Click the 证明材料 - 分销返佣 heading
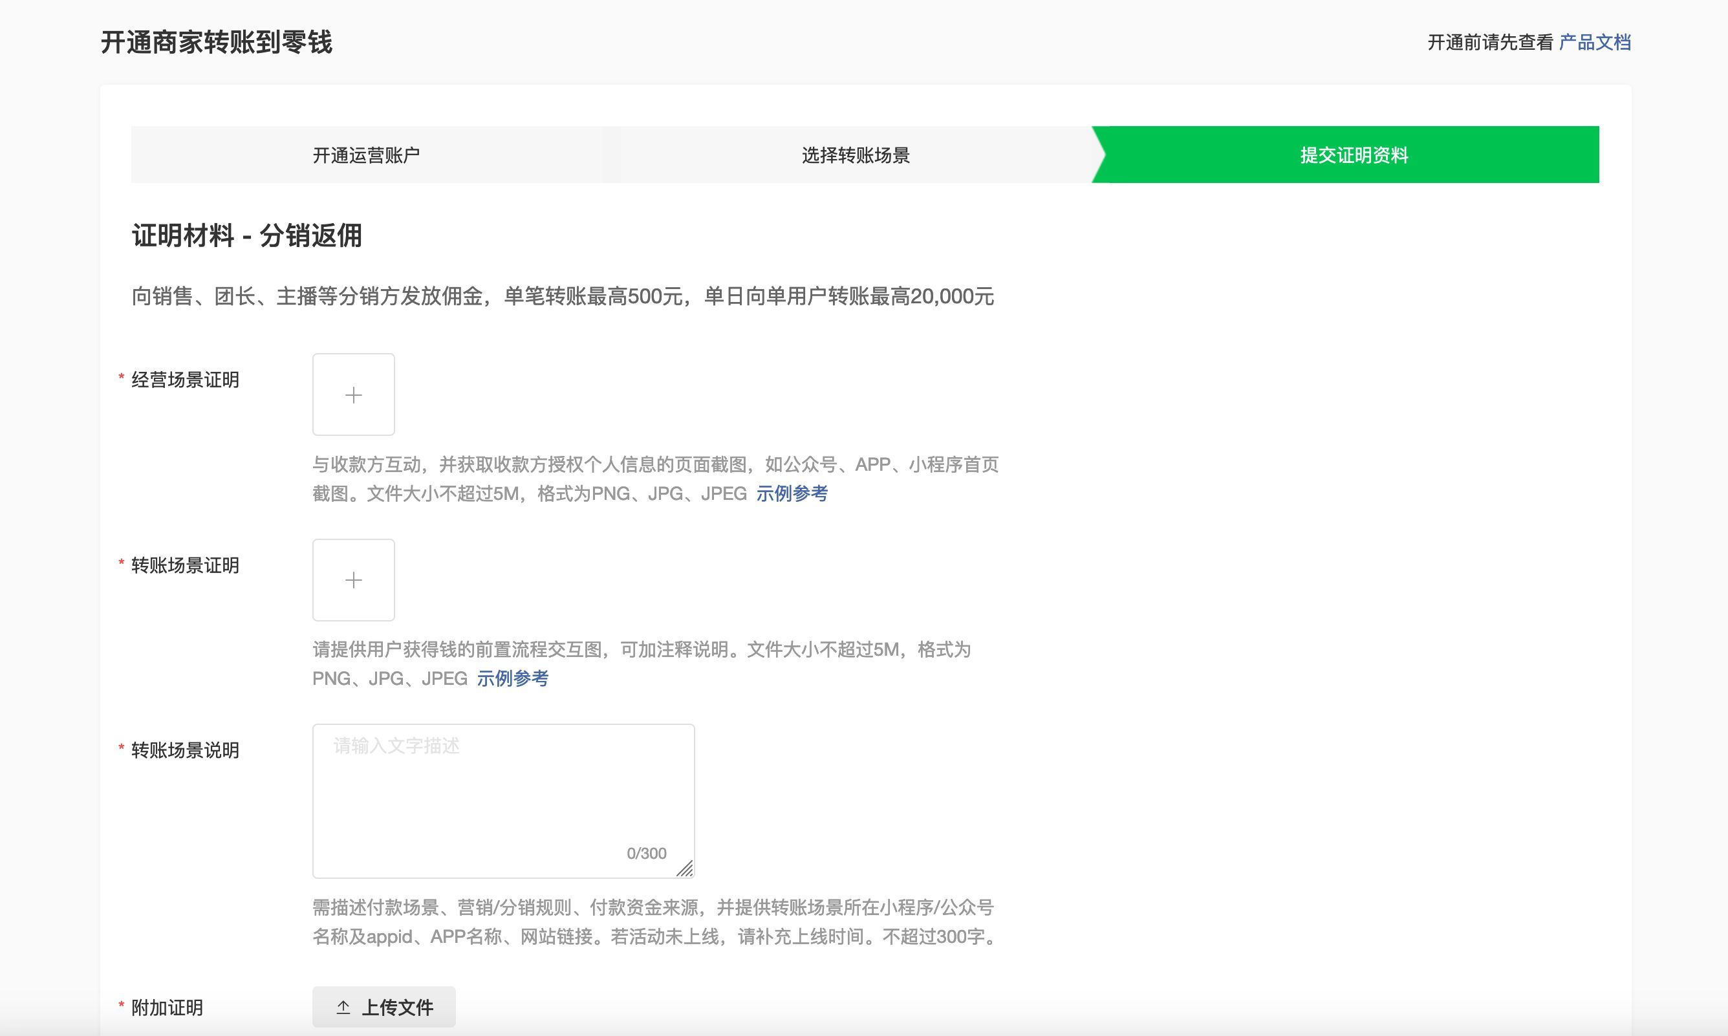Viewport: 1728px width, 1036px height. point(246,236)
